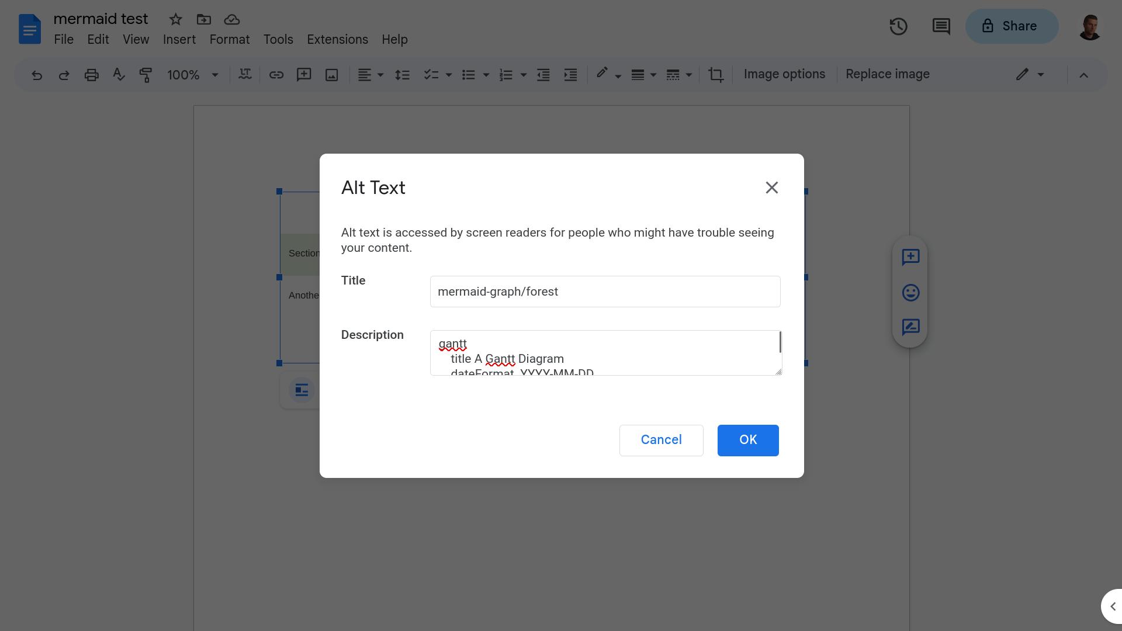This screenshot has height=631, width=1122.
Task: Select the Crop image tool
Action: tap(716, 75)
